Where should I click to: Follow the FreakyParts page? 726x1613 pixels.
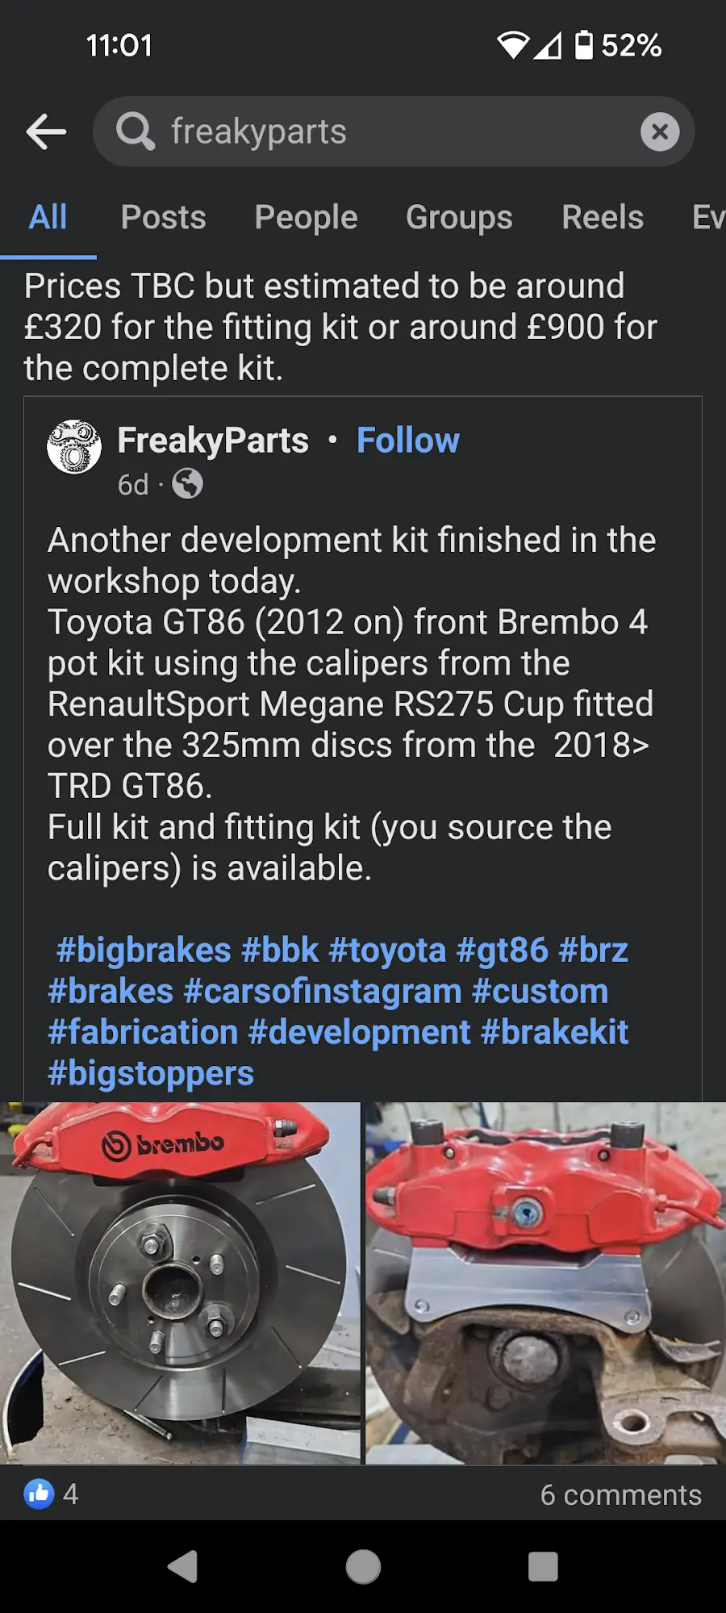click(x=407, y=440)
